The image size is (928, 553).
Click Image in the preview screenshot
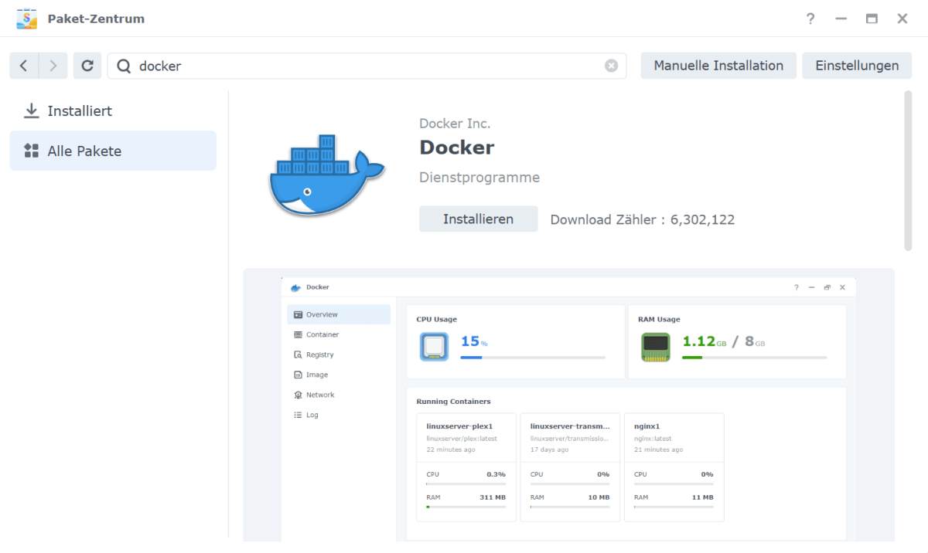pyautogui.click(x=339, y=375)
